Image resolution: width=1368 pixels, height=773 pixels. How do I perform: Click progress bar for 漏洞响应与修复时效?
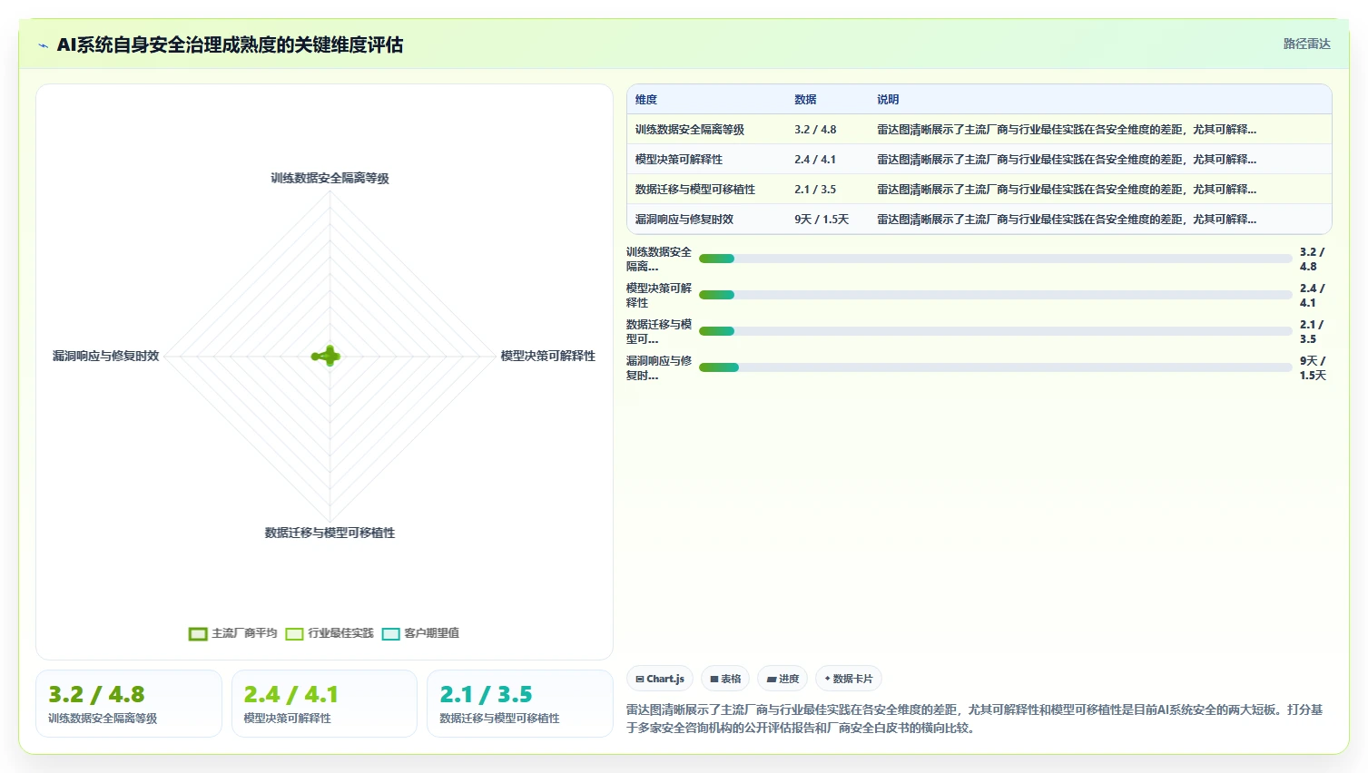pyautogui.click(x=995, y=367)
